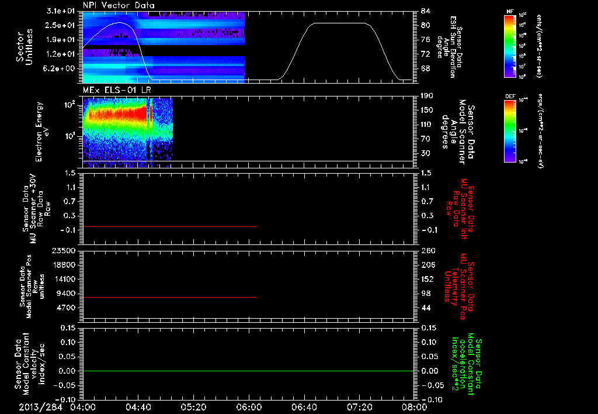The image size is (598, 414).
Task: Click the 80 degree elevation tick label
Action: pyautogui.click(x=426, y=25)
